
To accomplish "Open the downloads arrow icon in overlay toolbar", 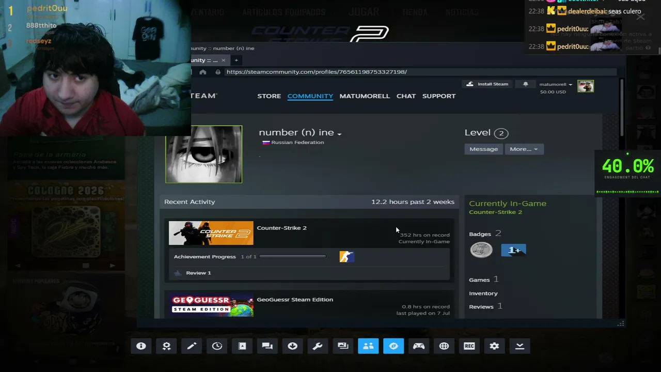I will pos(292,346).
